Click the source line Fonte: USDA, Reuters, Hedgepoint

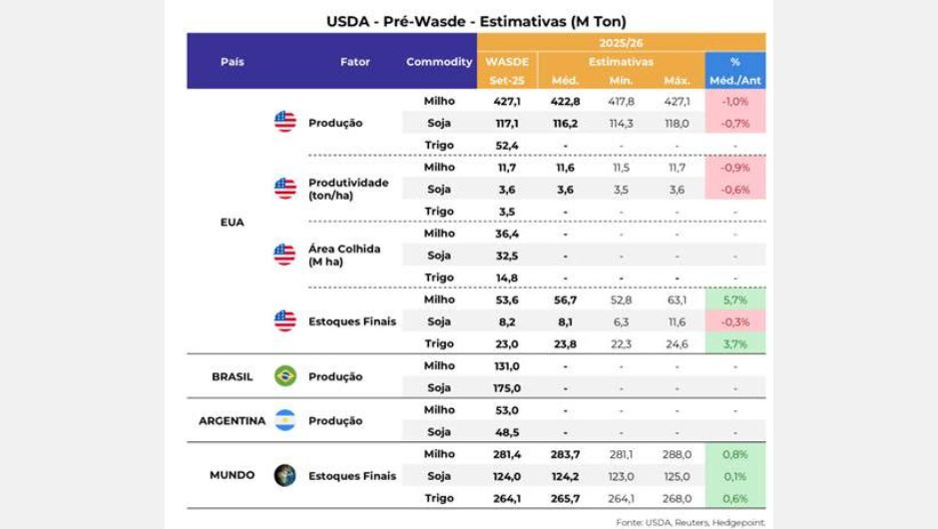[x=691, y=521]
